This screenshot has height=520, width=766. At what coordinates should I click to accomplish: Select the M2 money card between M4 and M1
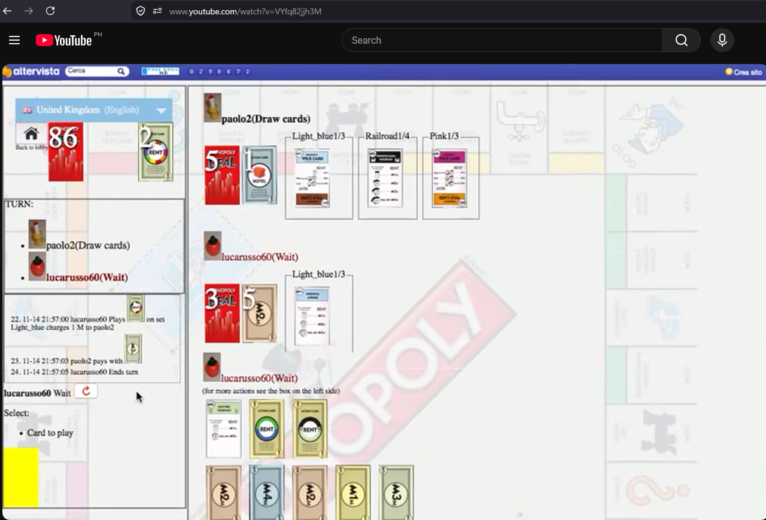[x=310, y=492]
